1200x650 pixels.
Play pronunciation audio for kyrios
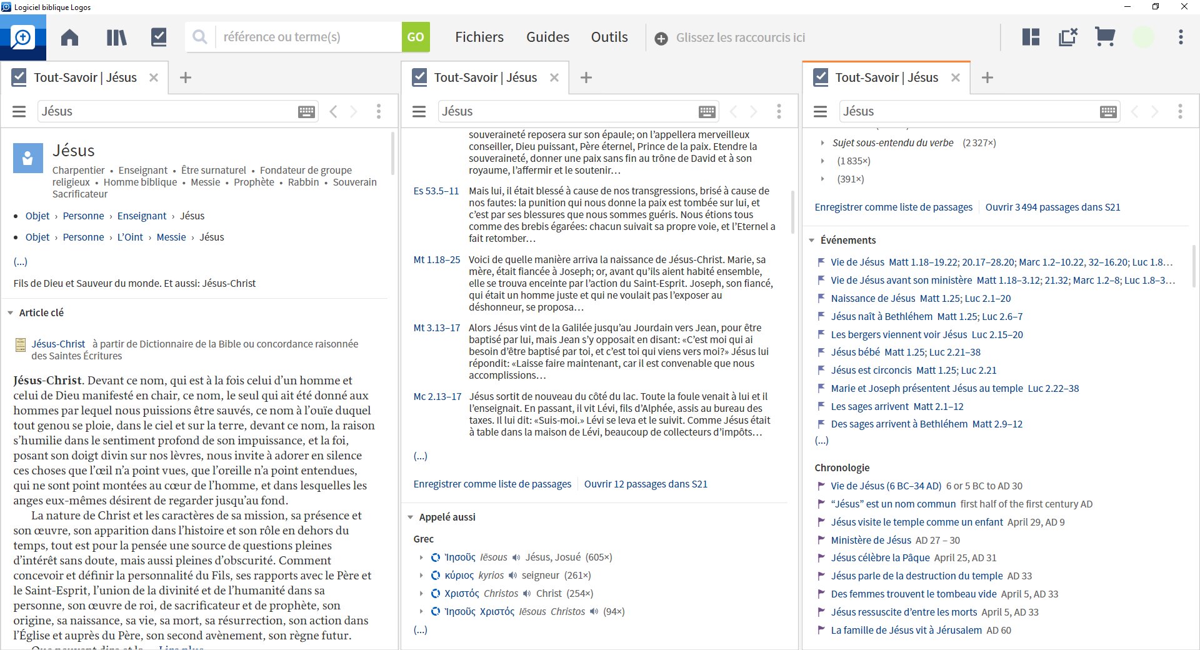click(512, 575)
